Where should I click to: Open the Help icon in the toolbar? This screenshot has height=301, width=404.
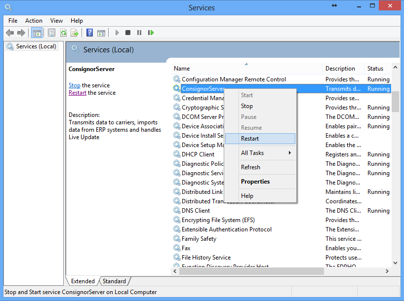[x=90, y=33]
